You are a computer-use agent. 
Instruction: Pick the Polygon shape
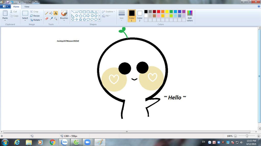[92, 12]
